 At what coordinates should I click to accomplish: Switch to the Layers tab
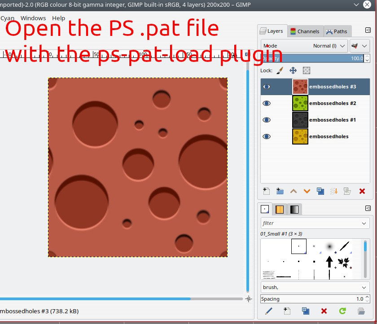tap(272, 31)
